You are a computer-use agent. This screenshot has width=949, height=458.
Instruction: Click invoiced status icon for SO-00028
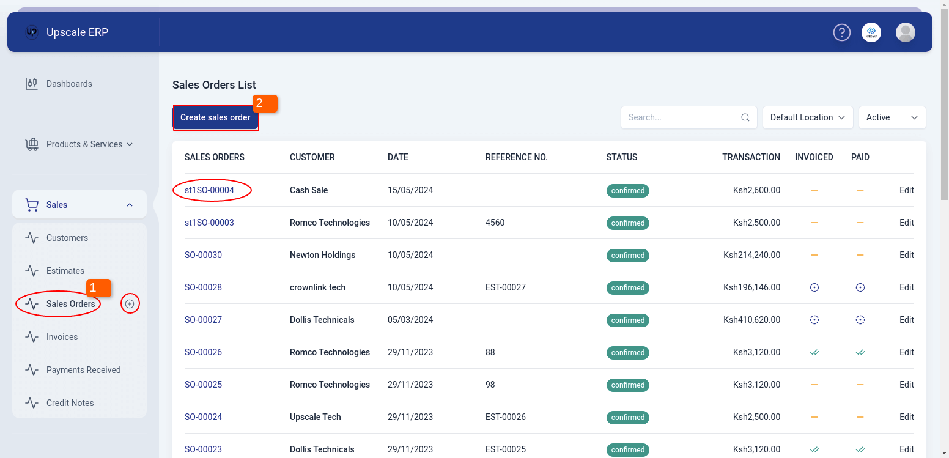(814, 287)
